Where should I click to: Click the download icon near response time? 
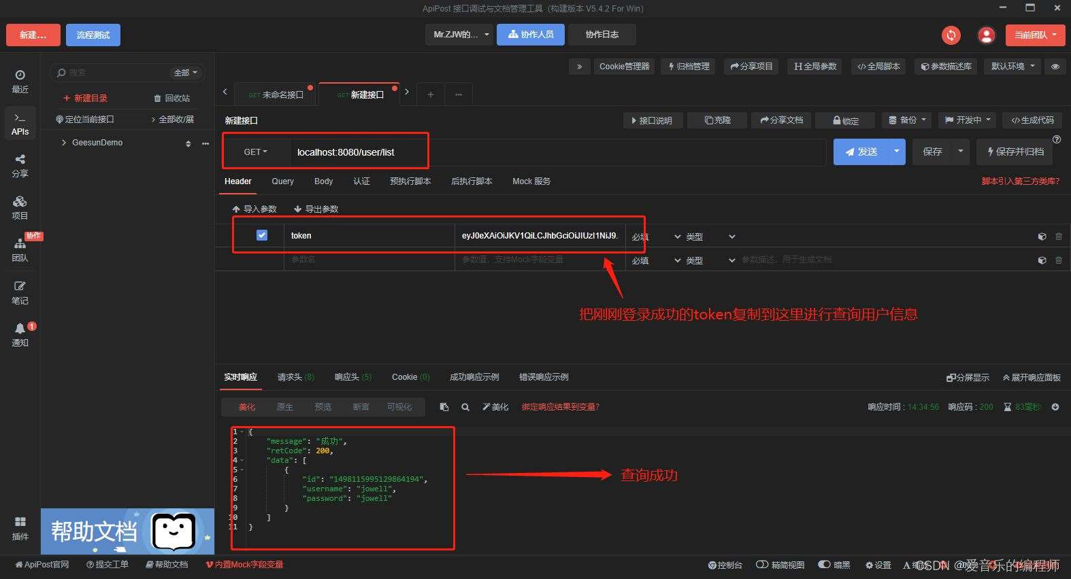click(x=1055, y=407)
